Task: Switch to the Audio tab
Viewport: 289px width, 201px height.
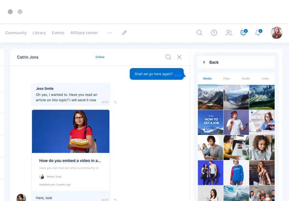Action: [246, 78]
